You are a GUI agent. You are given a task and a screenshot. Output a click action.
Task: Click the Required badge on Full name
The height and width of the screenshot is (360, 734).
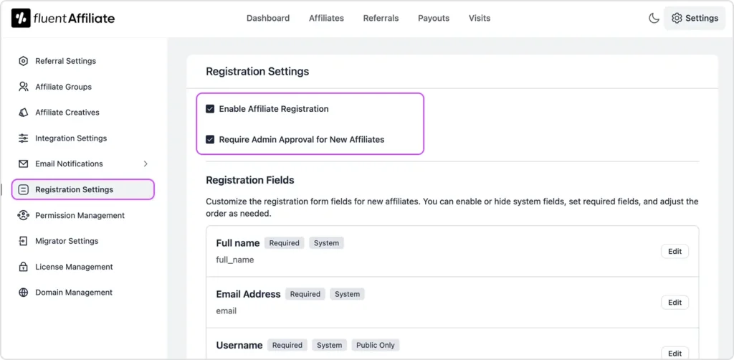pyautogui.click(x=284, y=243)
